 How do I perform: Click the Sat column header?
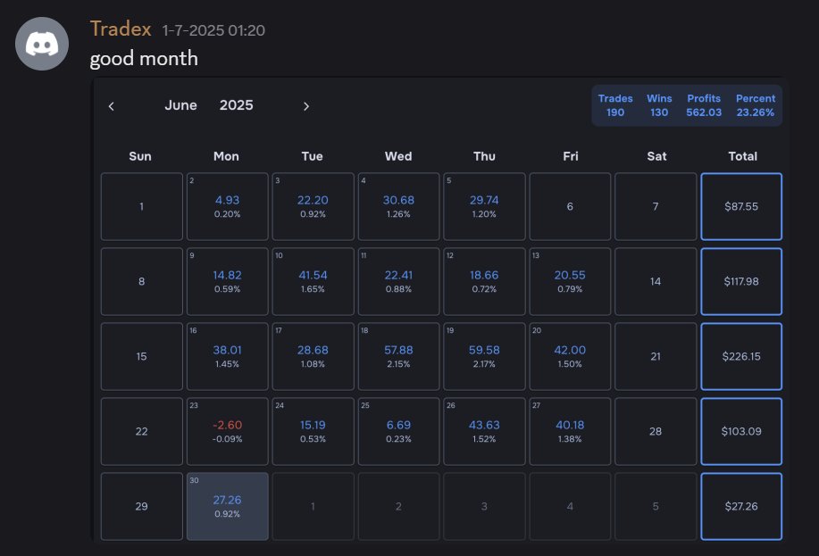656,156
